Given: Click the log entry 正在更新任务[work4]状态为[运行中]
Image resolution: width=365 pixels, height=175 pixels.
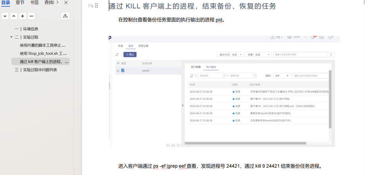Looking at the screenshot, I should [x=271, y=121].
